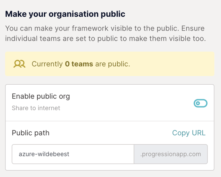
Task: Toggle the Enable public org switch
Action: (x=200, y=103)
